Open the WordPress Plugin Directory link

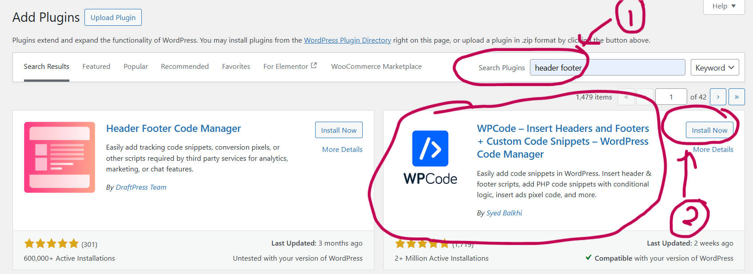pos(347,40)
